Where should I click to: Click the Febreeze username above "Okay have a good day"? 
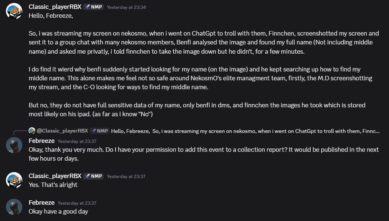coord(42,202)
